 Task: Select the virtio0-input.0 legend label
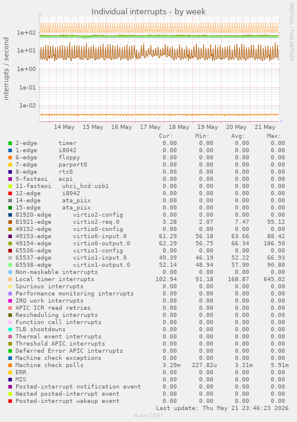tap(99, 236)
